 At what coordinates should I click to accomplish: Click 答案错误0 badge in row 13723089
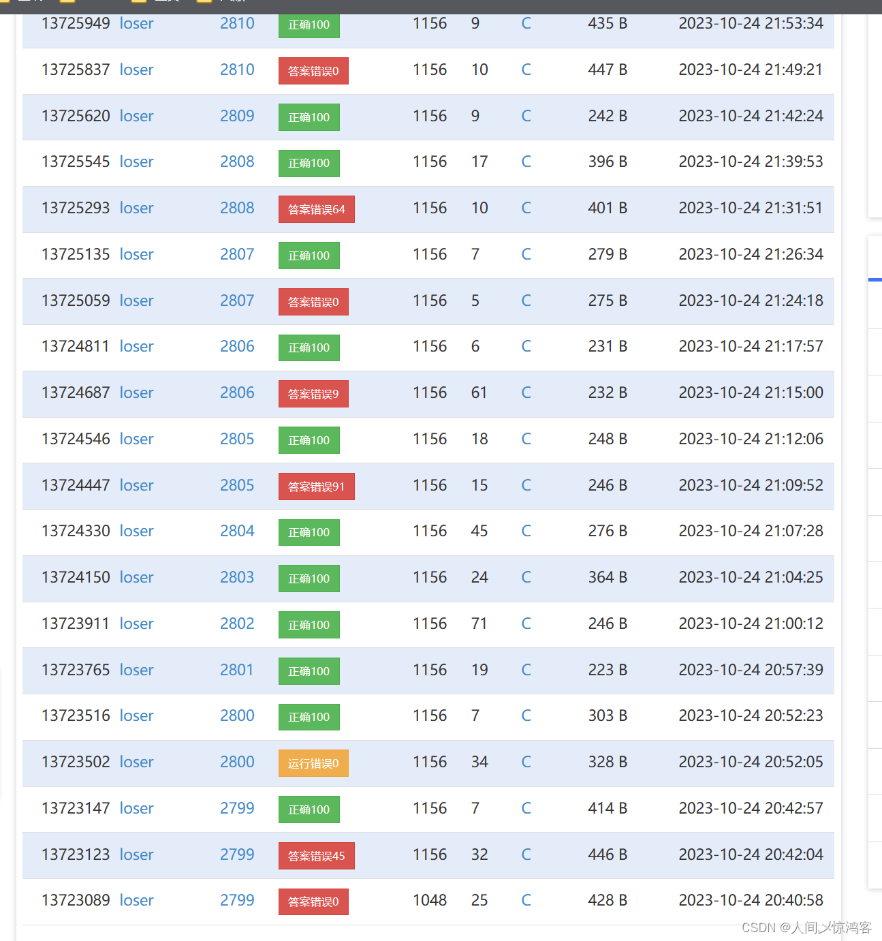pos(313,901)
